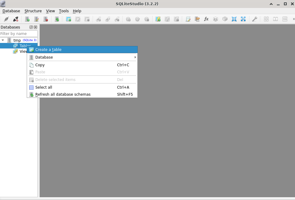Click the Delete trigger gear icon
The width and height of the screenshot is (295, 200).
pos(147,19)
